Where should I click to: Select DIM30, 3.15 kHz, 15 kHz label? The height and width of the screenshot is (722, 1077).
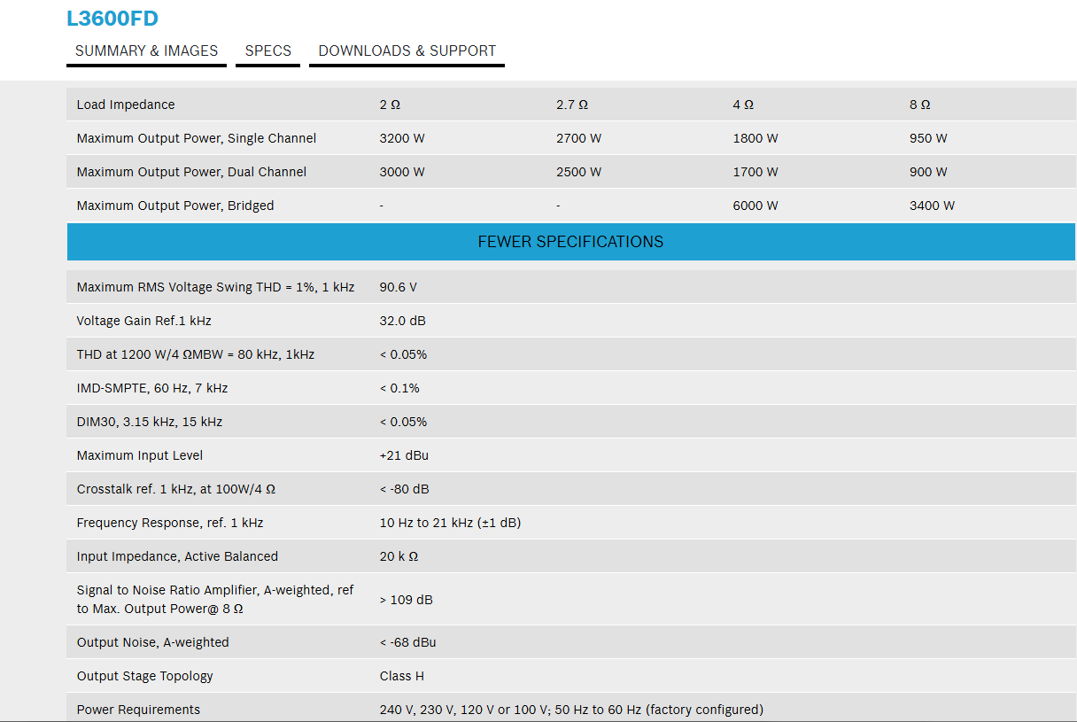pos(150,422)
